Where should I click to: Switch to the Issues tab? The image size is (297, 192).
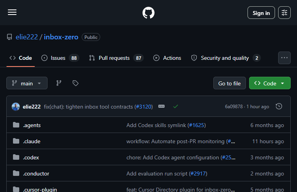[x=60, y=58]
